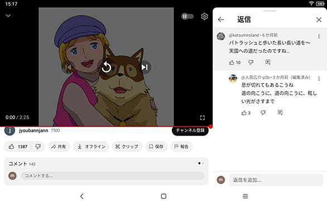Like katsumiroland's comment with 10 likes
Image resolution: width=327 pixels, height=204 pixels.
click(x=234, y=62)
